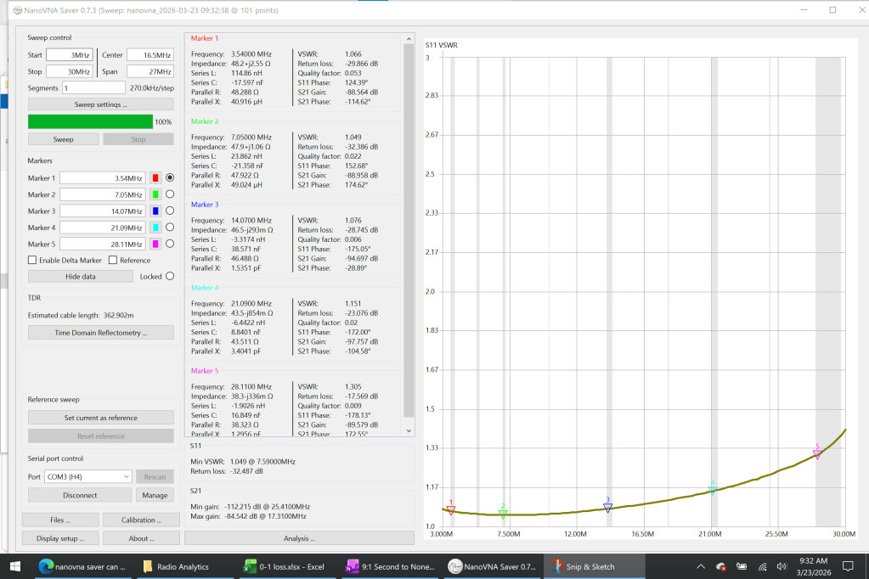
Task: Click the Marker 1 frequency field
Action: [x=102, y=178]
